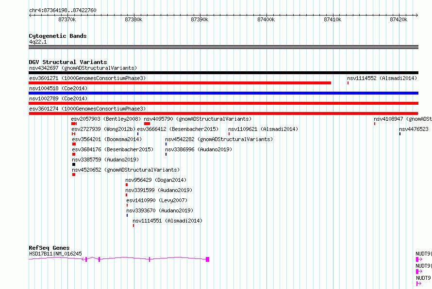The width and height of the screenshot is (432, 289).
Task: Open esv3601271 1000Genomes variant label
Action: pyautogui.click(x=87, y=78)
